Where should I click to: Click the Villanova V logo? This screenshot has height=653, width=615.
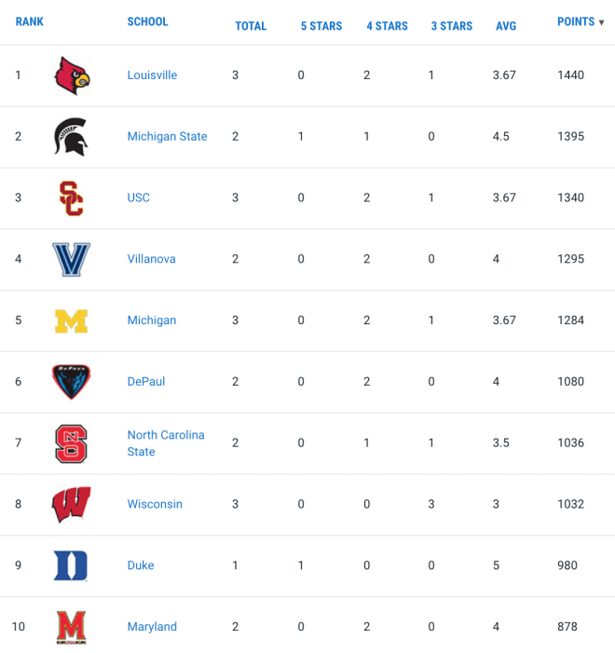[x=71, y=260]
